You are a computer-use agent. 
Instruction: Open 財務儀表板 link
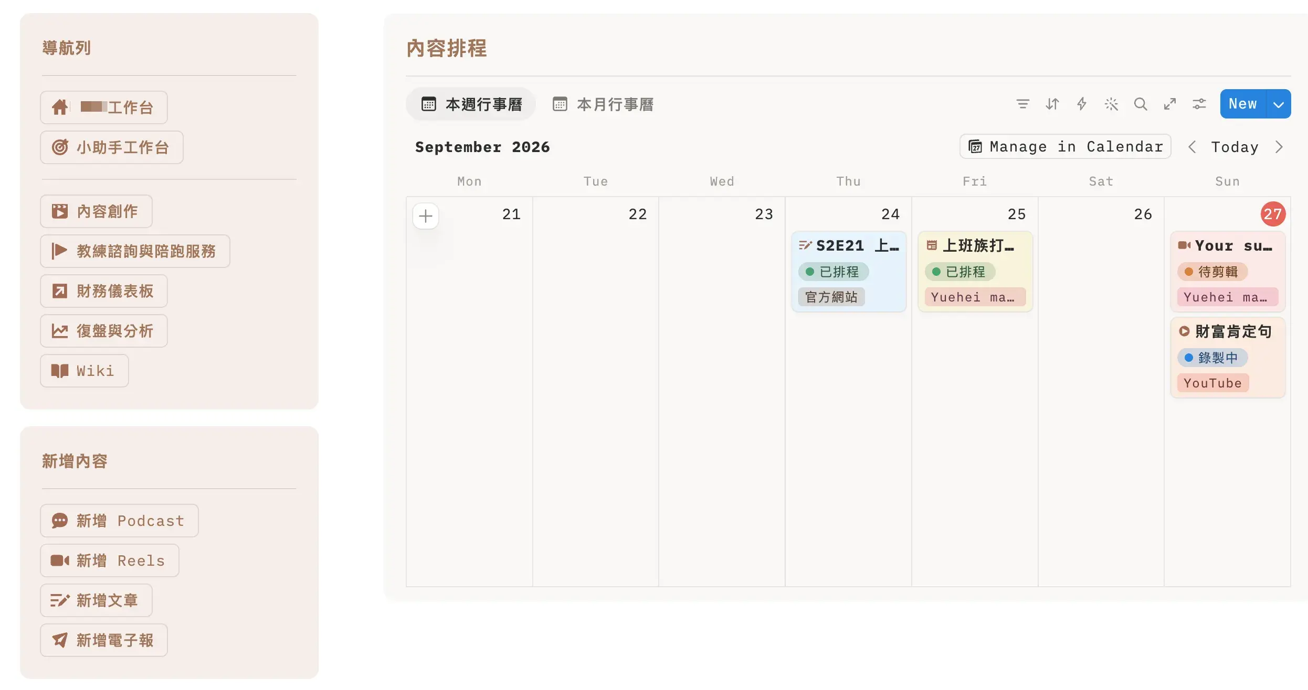tap(104, 291)
